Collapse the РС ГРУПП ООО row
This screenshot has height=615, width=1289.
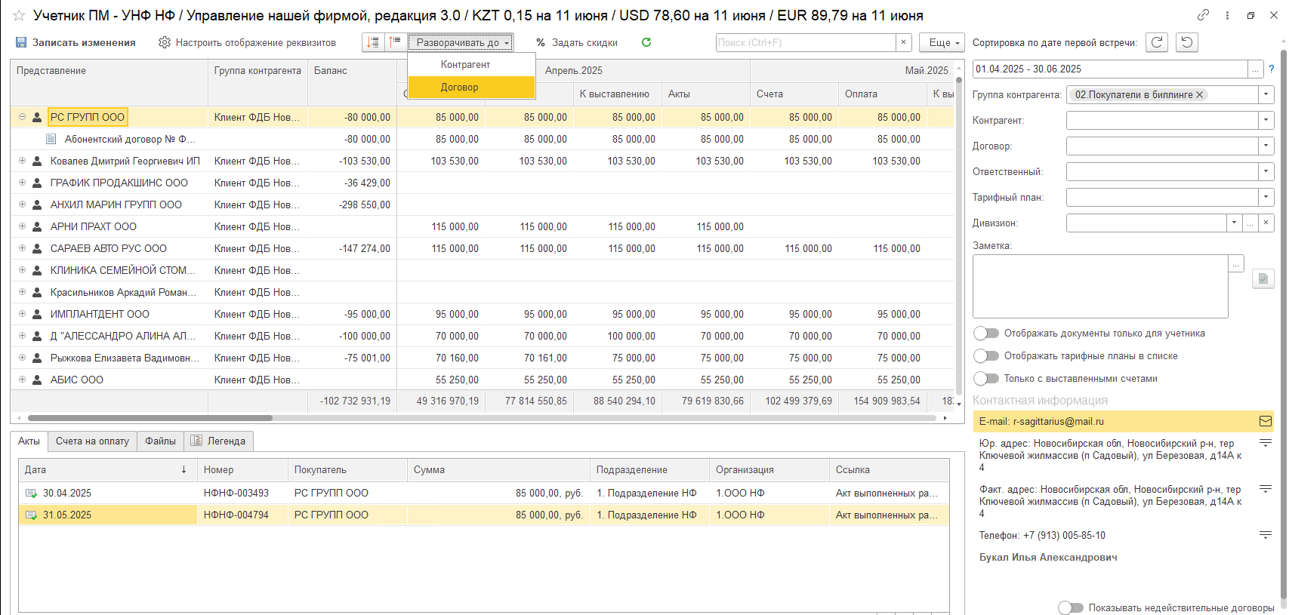click(x=22, y=117)
